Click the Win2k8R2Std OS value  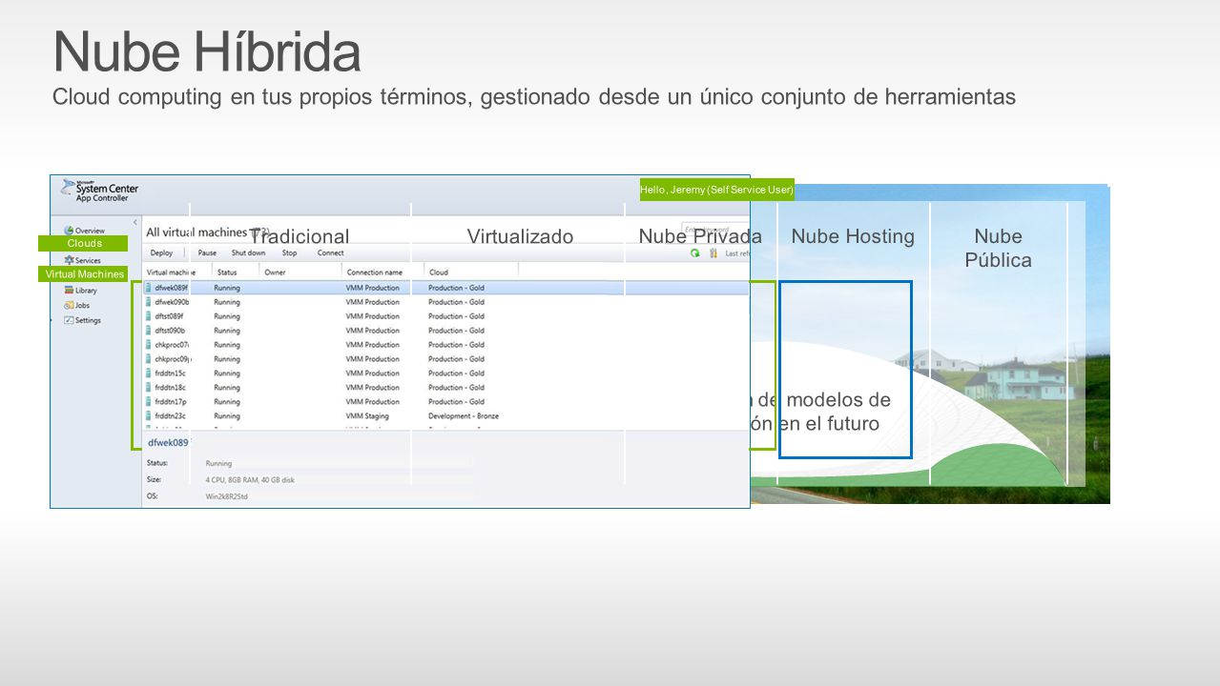click(x=225, y=496)
